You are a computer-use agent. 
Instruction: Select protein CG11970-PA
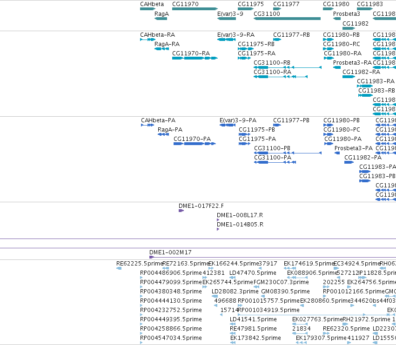click(195, 144)
